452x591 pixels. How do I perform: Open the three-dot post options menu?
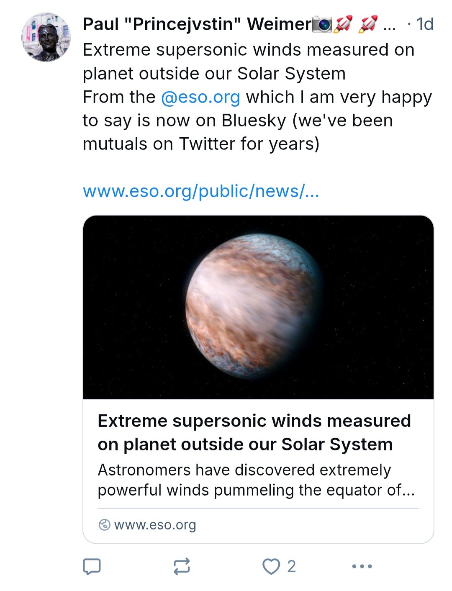362,566
